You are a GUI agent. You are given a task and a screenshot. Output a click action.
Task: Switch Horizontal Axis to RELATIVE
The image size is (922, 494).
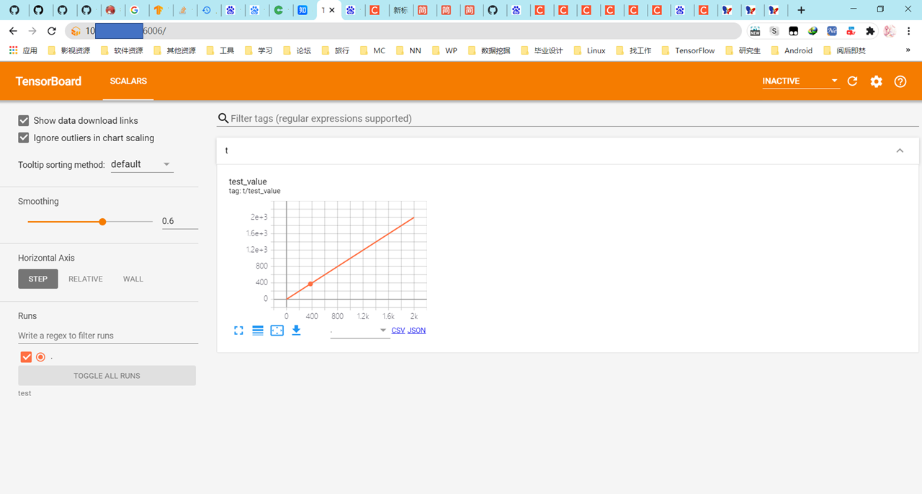click(85, 279)
